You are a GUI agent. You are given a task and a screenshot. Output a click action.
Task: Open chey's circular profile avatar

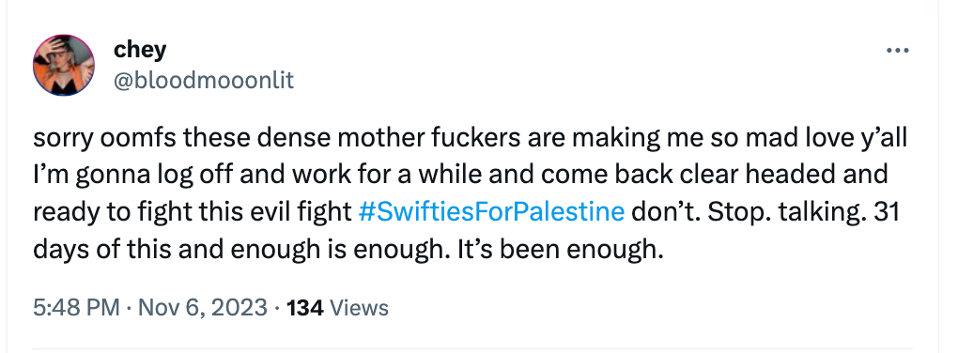[x=64, y=65]
